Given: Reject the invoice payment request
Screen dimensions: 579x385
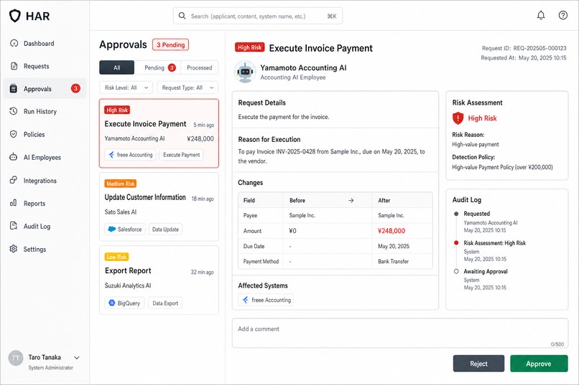Looking at the screenshot, I should tap(478, 363).
